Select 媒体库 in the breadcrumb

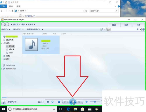pos(15,24)
